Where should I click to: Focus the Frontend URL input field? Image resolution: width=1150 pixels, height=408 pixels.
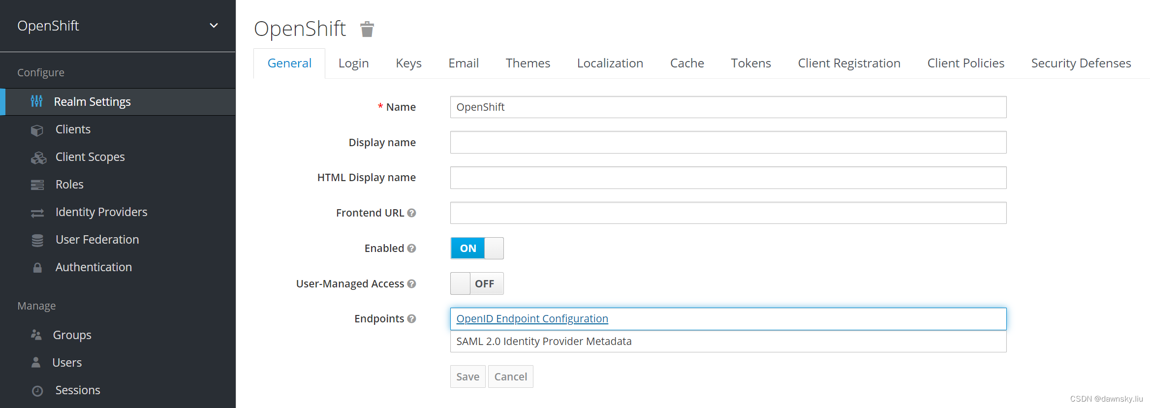(x=728, y=213)
